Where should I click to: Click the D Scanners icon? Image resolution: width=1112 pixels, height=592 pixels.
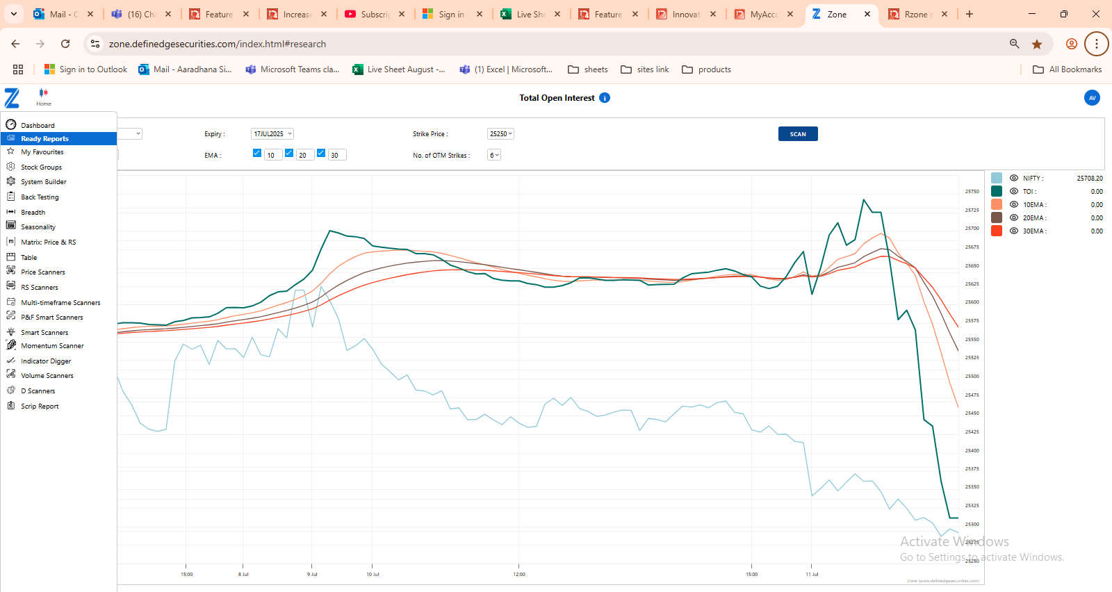point(11,390)
